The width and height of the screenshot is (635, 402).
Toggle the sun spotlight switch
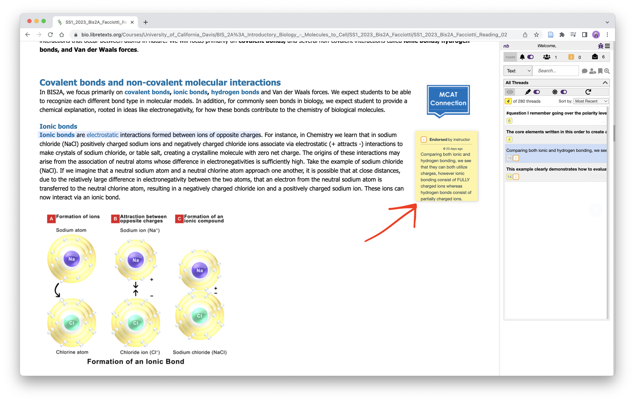pos(564,92)
